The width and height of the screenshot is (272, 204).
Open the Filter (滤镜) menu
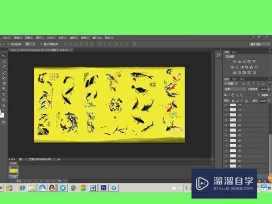point(73,38)
